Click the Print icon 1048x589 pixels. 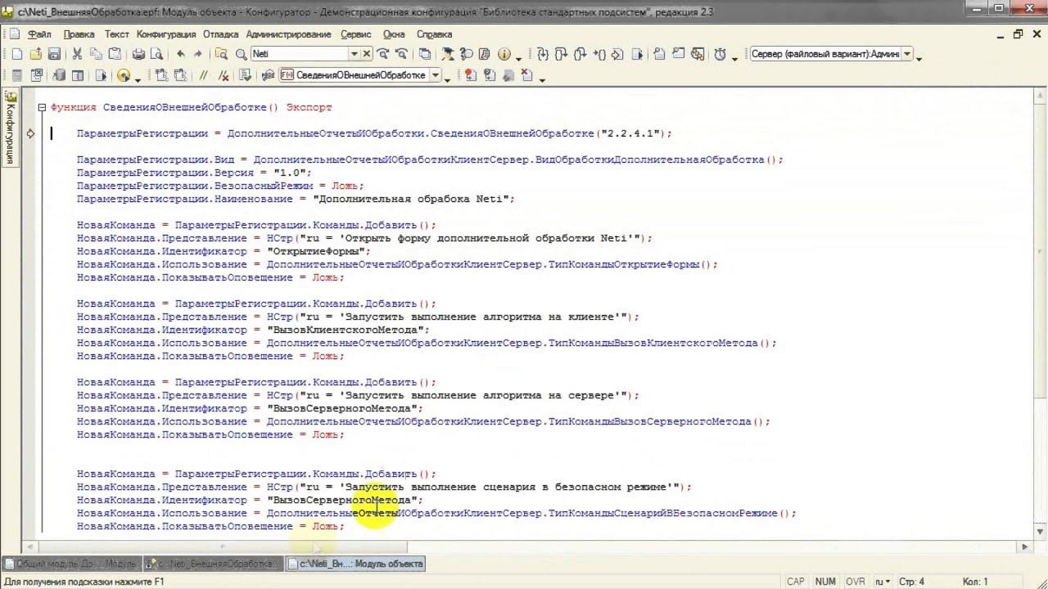[138, 54]
